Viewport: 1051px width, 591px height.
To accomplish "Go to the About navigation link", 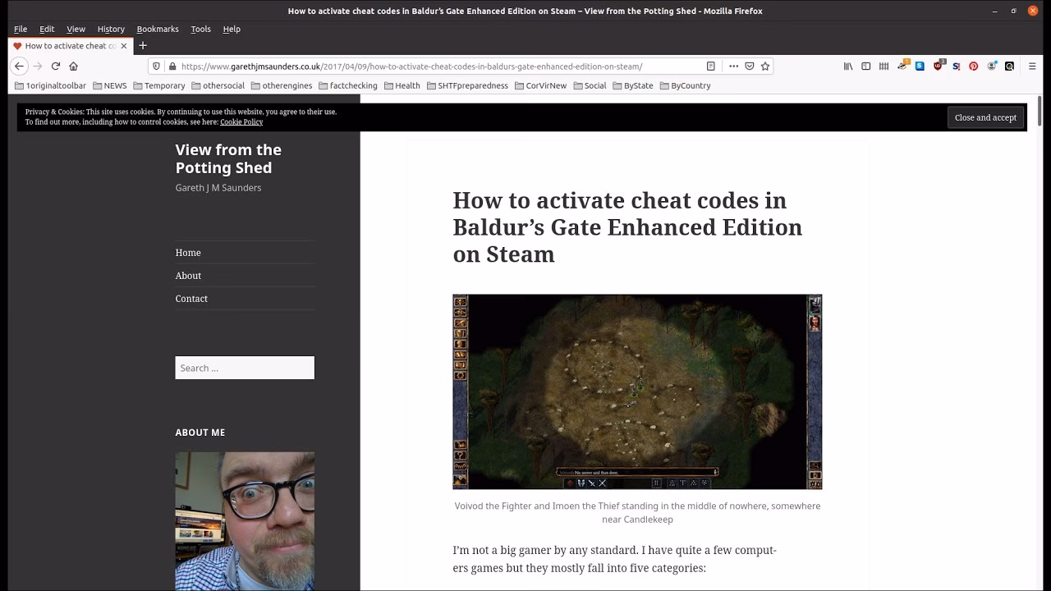I will 188,276.
